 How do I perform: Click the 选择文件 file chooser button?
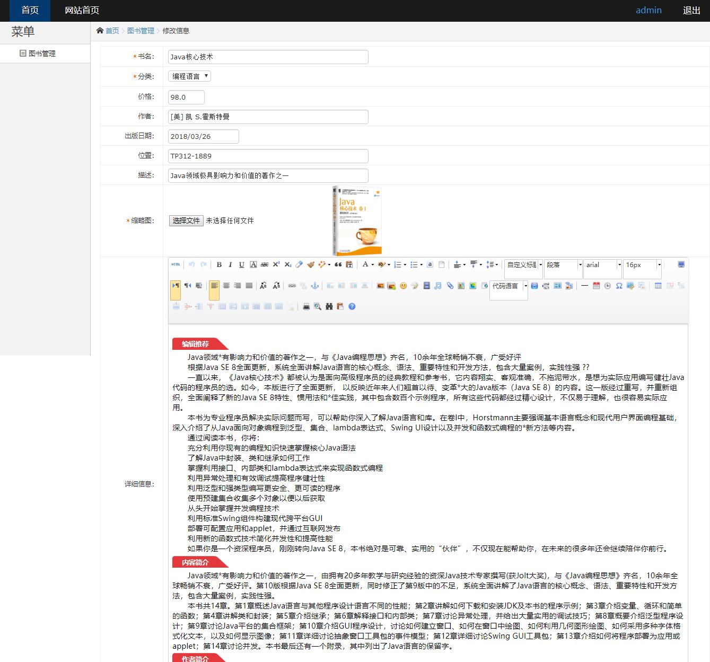(186, 220)
